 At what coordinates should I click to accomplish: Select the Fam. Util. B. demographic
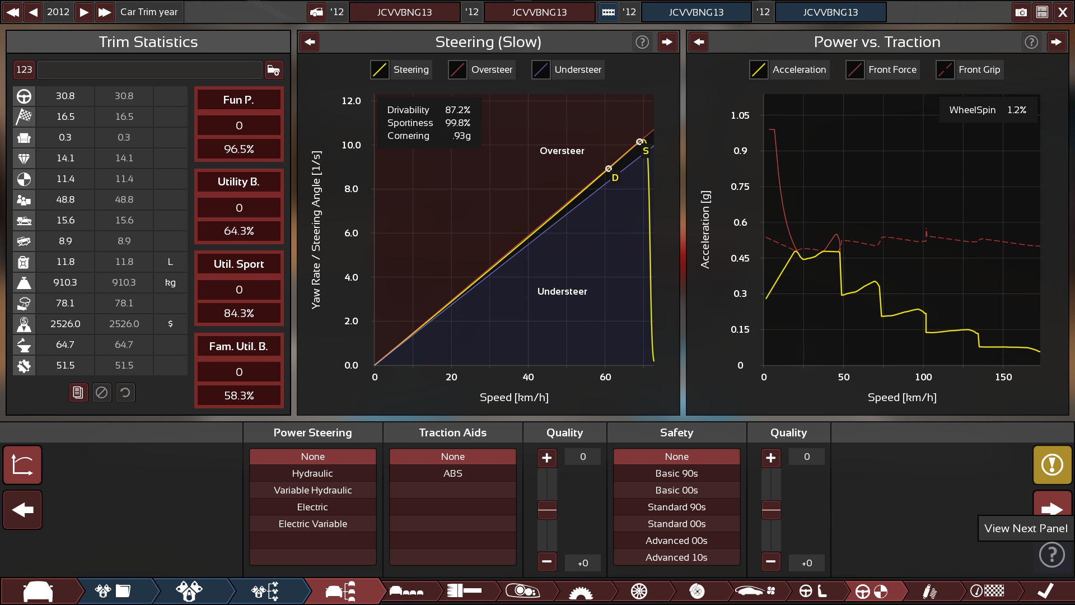click(x=239, y=346)
